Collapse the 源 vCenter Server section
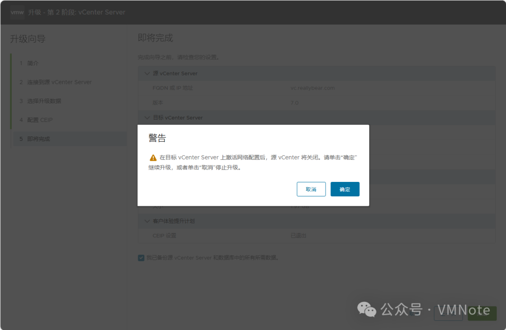Image resolution: width=506 pixels, height=330 pixels. point(147,74)
